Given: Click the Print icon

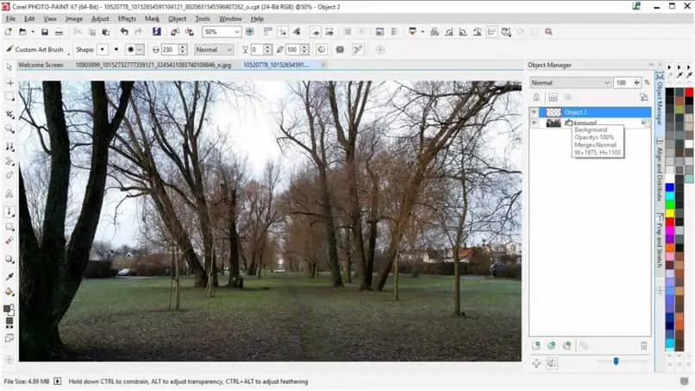Looking at the screenshot, I should click(x=59, y=32).
